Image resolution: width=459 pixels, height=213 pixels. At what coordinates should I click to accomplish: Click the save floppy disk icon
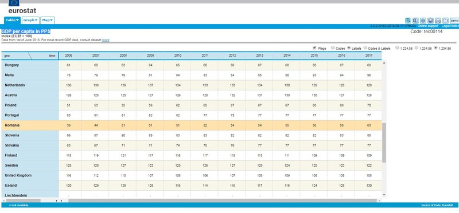pos(430,21)
